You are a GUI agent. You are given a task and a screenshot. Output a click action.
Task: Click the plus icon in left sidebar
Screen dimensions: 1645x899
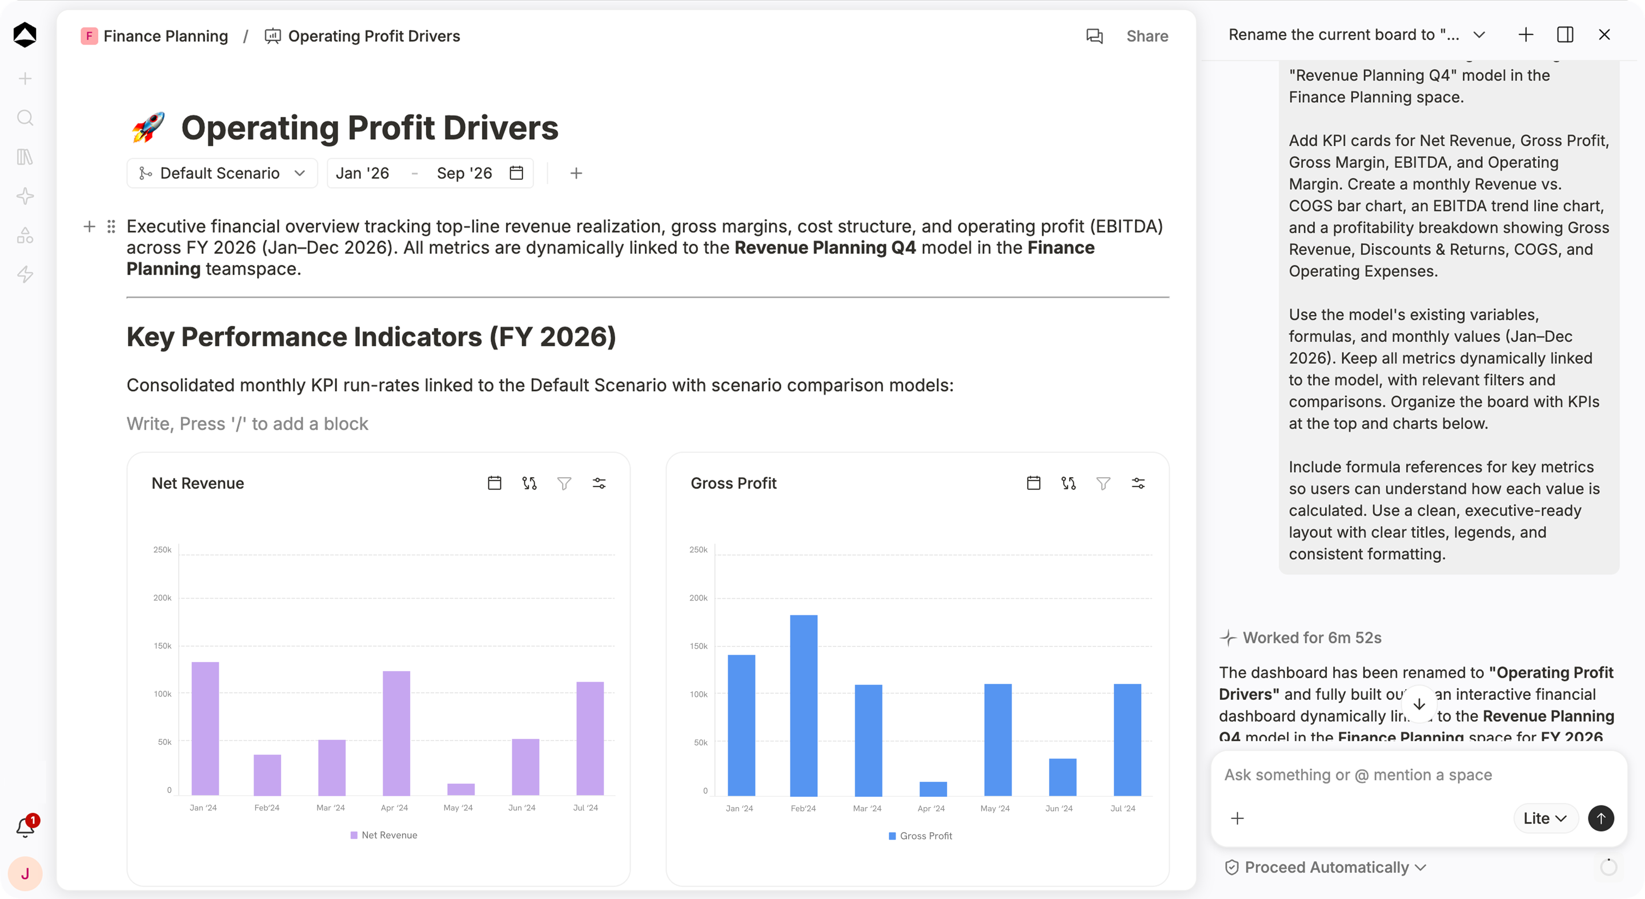coord(25,78)
